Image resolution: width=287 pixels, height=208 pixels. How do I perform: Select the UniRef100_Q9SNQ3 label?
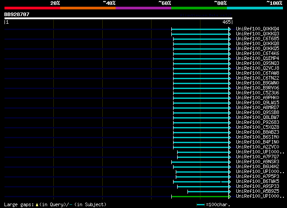[257, 64]
